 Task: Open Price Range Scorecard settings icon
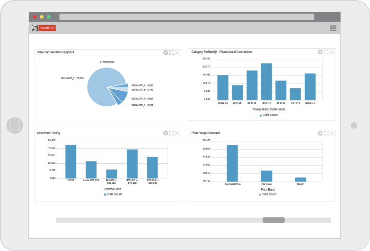[320, 134]
